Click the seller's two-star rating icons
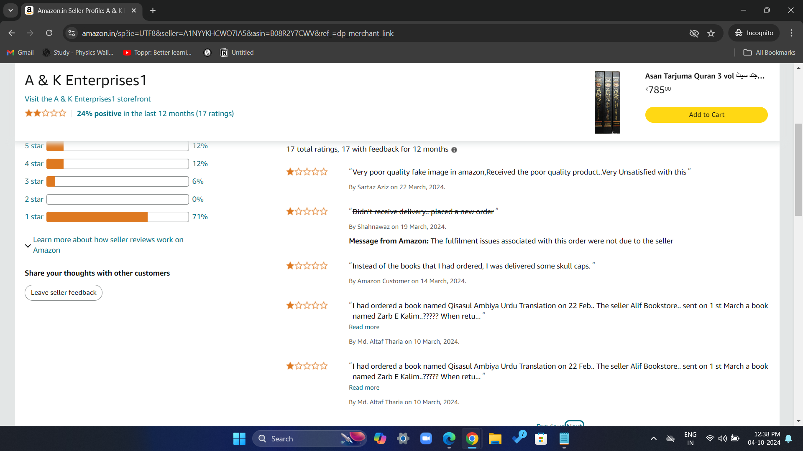Viewport: 803px width, 451px height. (x=45, y=113)
